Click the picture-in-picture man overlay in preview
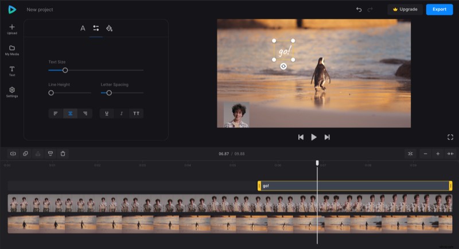 coord(236,115)
